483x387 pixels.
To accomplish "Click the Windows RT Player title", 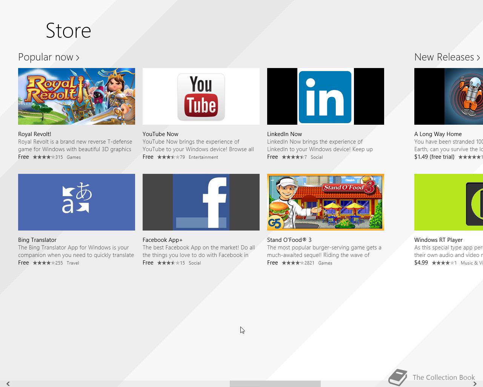I will pos(438,240).
